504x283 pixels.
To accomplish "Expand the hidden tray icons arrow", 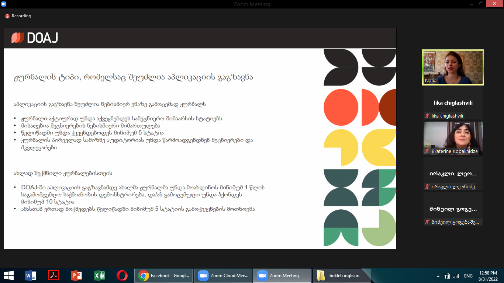I will pyautogui.click(x=438, y=276).
